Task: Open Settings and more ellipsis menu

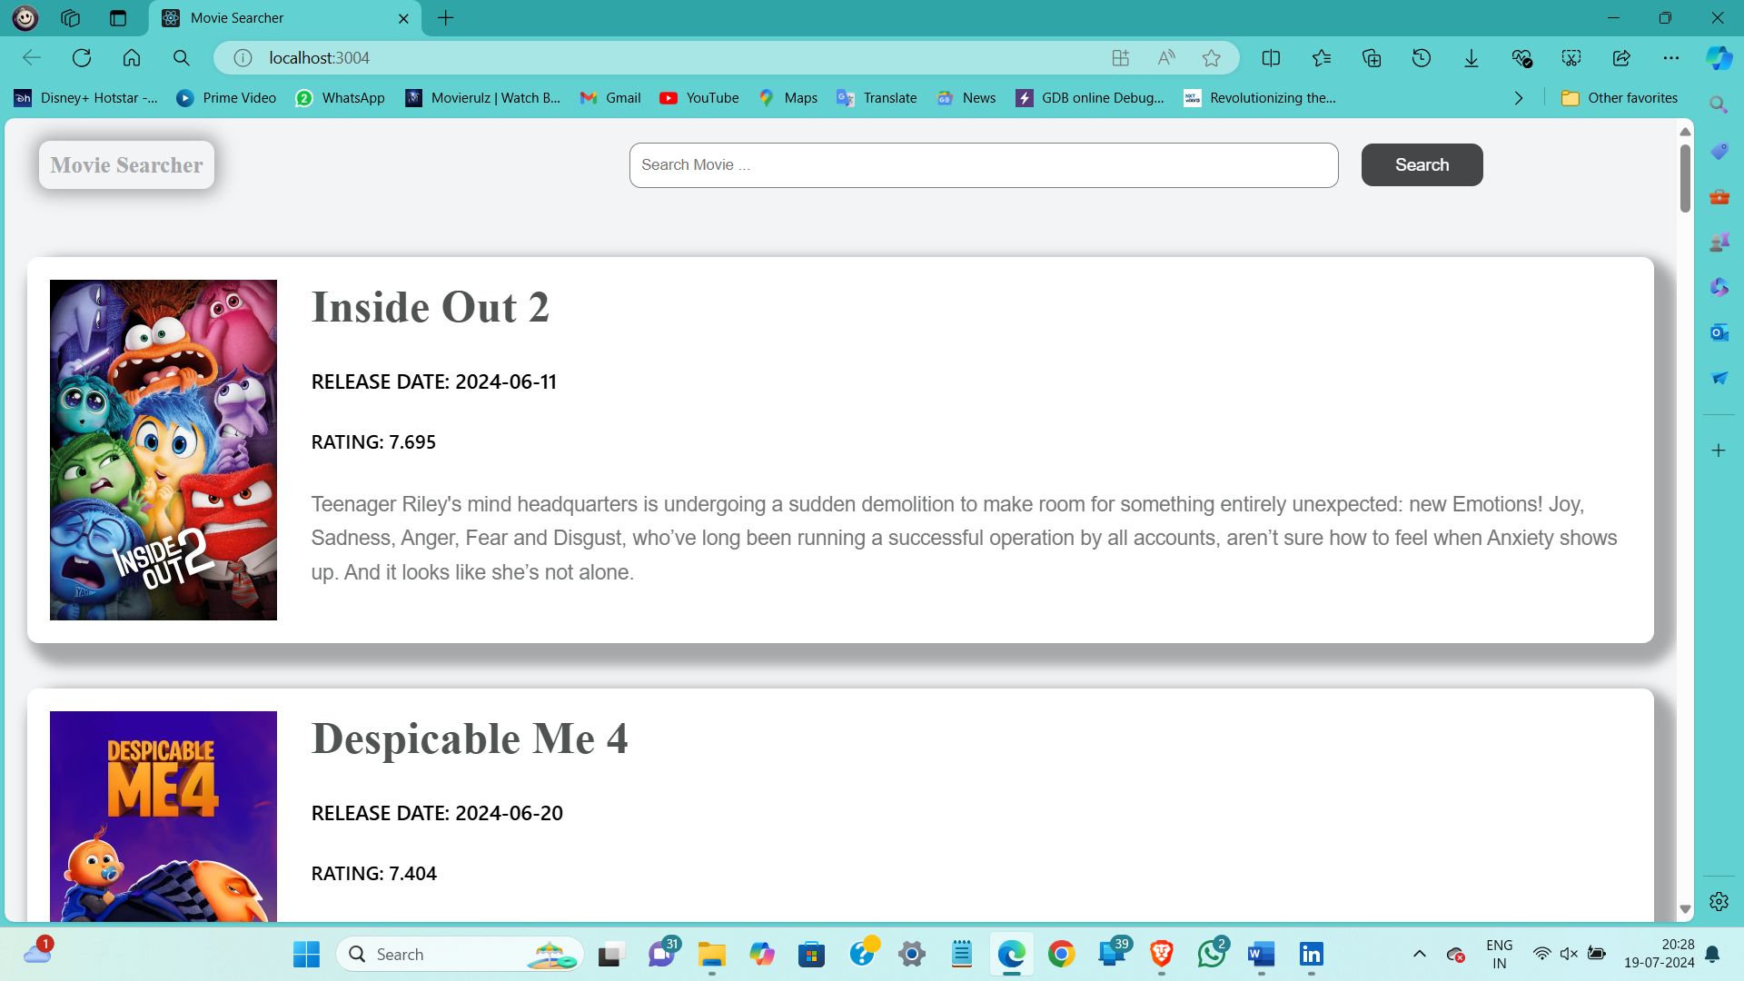Action: [x=1671, y=58]
